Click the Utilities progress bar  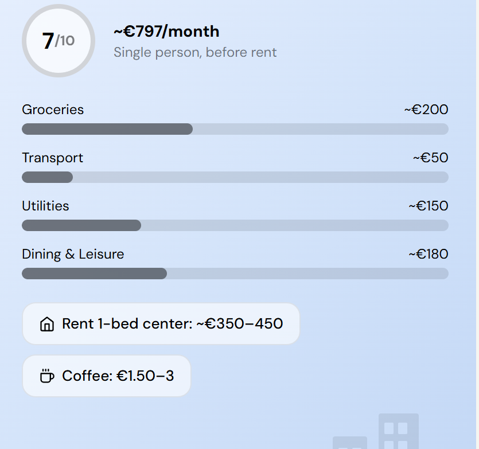[x=235, y=225]
